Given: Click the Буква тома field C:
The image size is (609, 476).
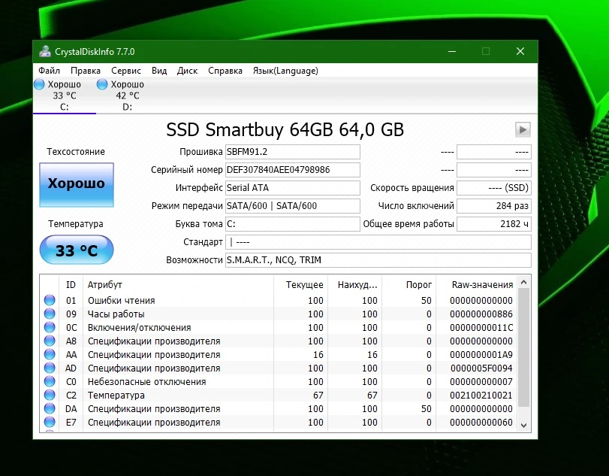Looking at the screenshot, I should pos(292,224).
